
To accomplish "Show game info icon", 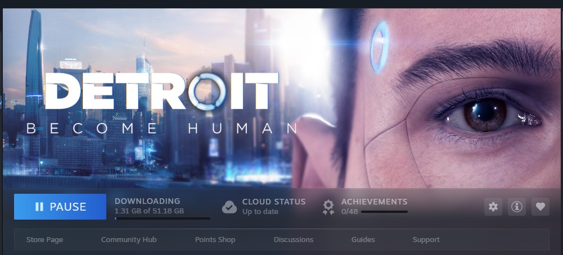I will pyautogui.click(x=517, y=207).
